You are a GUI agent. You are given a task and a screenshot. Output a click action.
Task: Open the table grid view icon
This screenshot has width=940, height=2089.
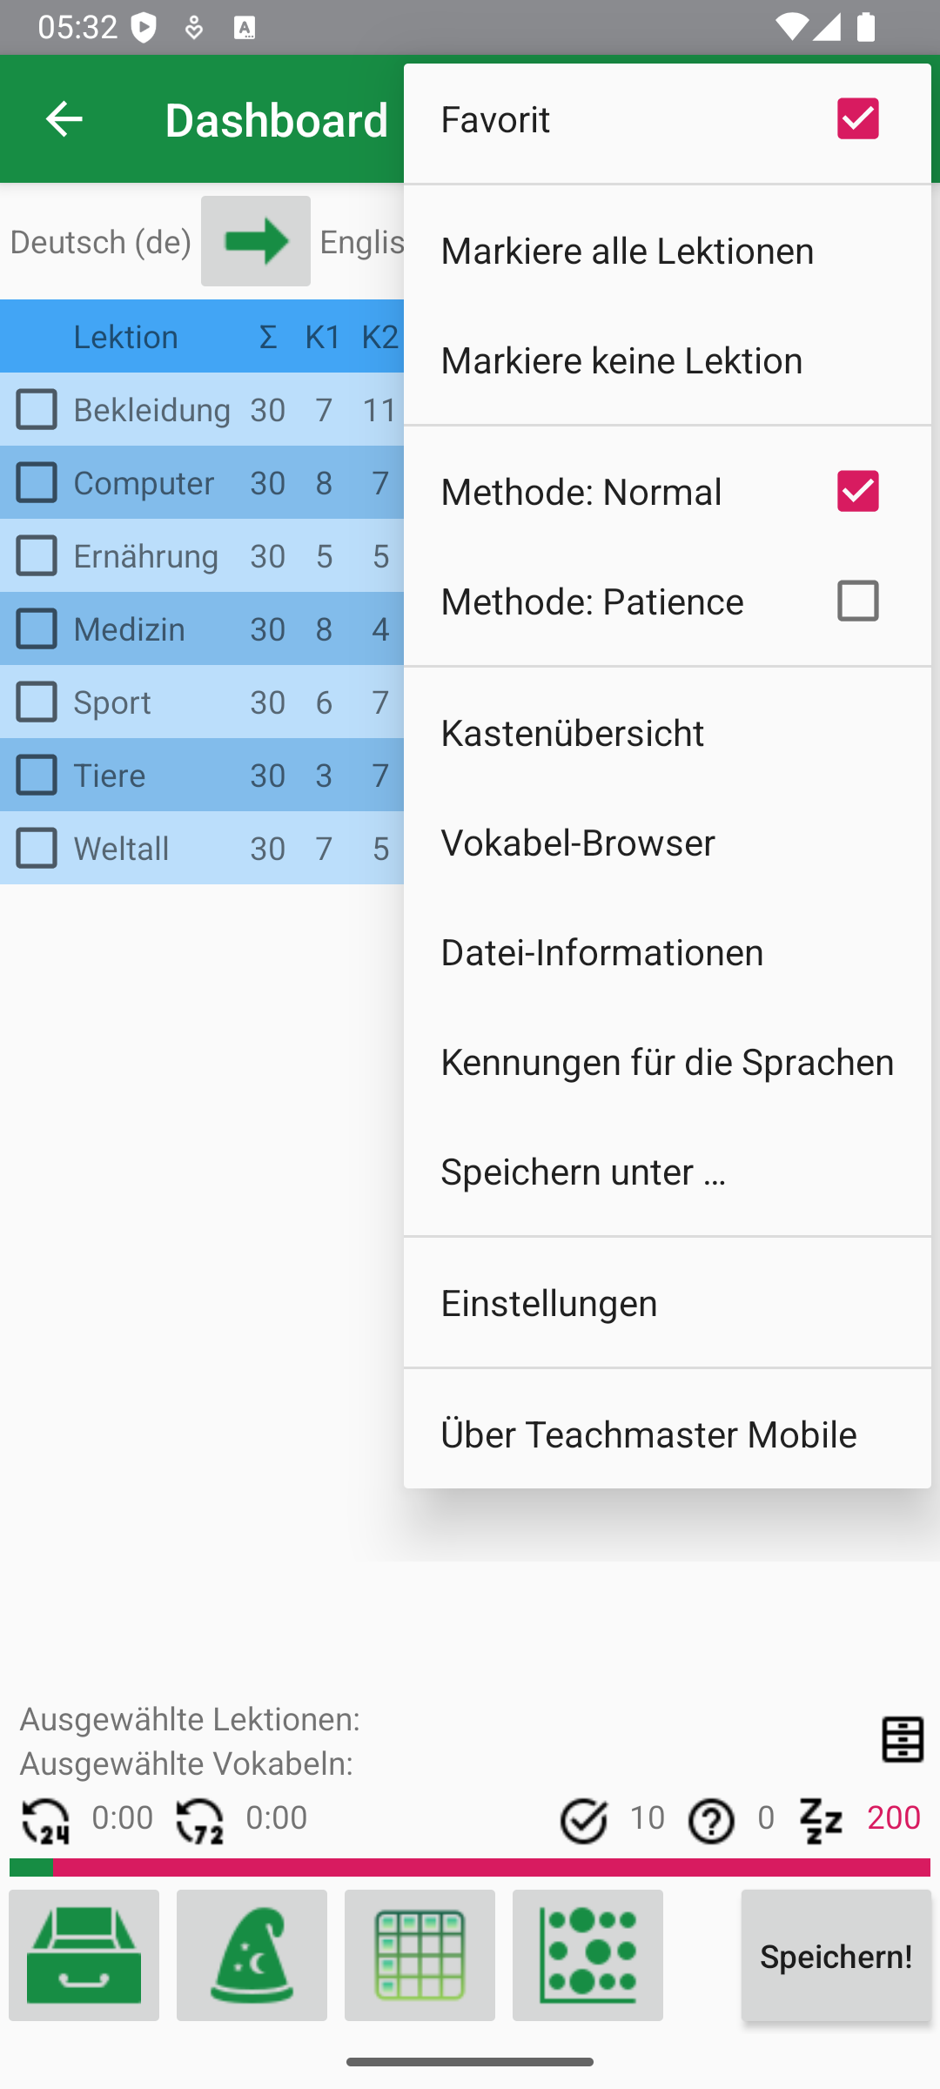420,1955
